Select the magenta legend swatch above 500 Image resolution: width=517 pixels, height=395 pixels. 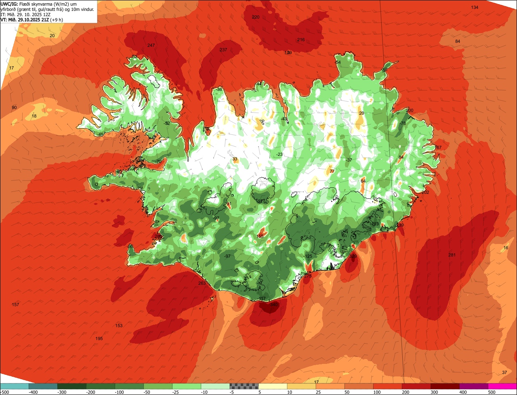(x=502, y=386)
